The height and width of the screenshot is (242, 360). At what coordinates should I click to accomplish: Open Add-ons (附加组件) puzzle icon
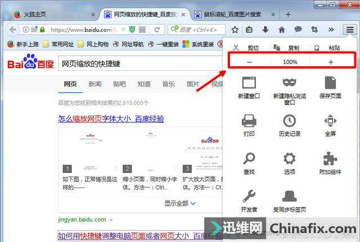(x=330, y=159)
